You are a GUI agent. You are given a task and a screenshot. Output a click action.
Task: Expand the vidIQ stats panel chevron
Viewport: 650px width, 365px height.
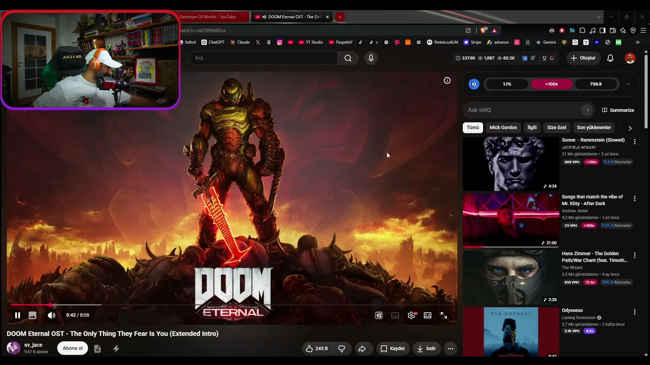[x=628, y=84]
